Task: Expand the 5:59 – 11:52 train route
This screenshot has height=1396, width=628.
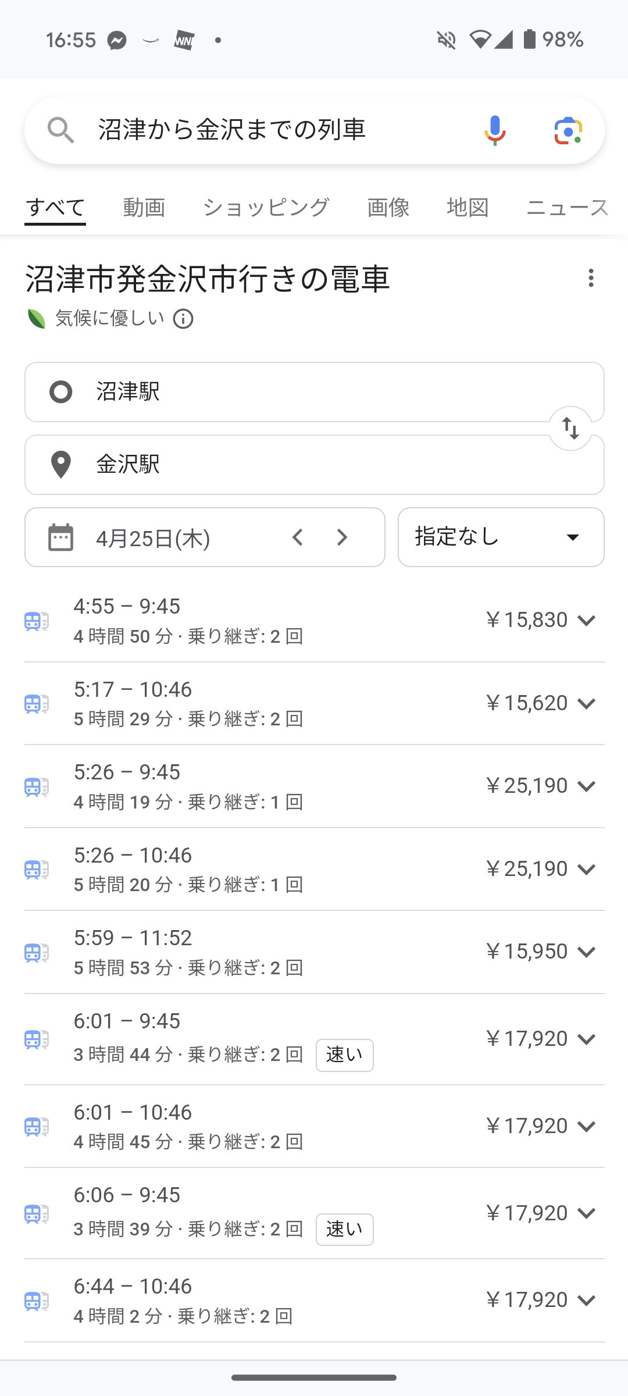Action: [586, 952]
